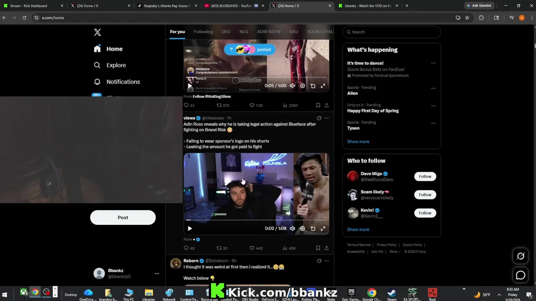Open the ADIN NSFW tab

(269, 32)
